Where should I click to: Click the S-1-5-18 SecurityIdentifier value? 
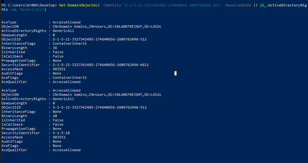point(61,133)
